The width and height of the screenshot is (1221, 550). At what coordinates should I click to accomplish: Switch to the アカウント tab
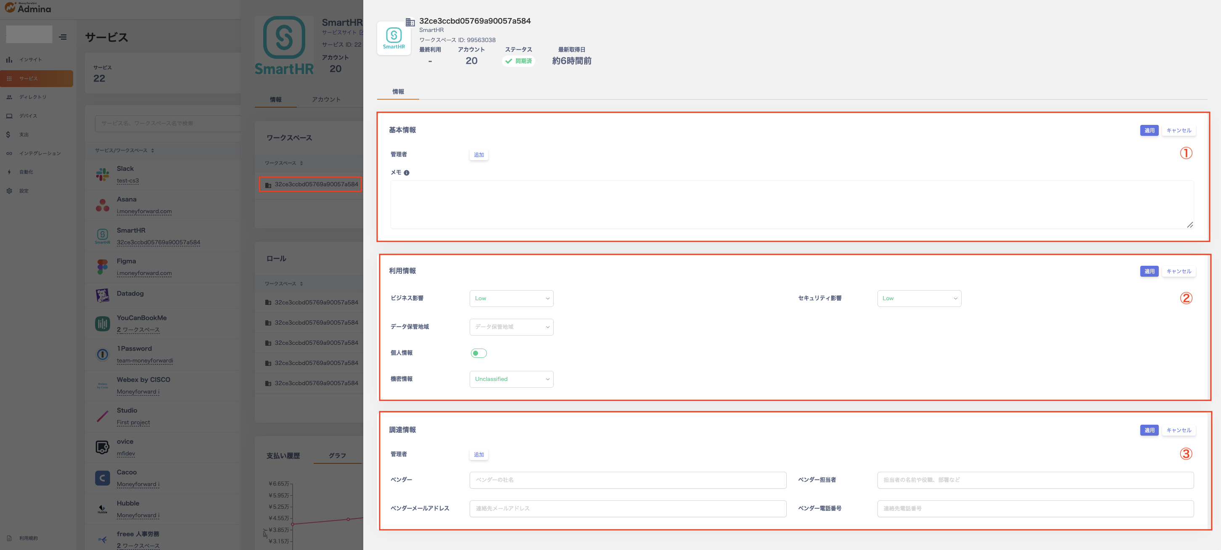pos(326,100)
